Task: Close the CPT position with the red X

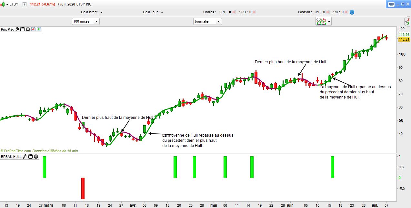Action: (327, 12)
